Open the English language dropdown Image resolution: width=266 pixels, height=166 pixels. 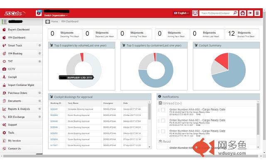pyautogui.click(x=182, y=13)
